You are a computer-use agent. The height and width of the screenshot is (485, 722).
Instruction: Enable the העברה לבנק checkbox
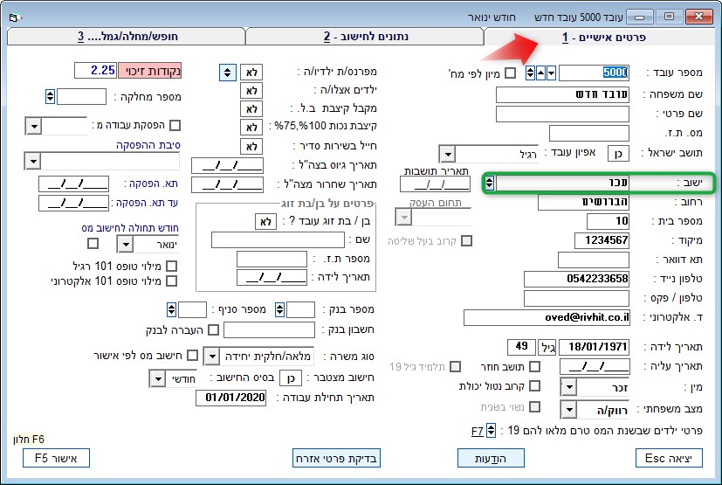tap(213, 330)
